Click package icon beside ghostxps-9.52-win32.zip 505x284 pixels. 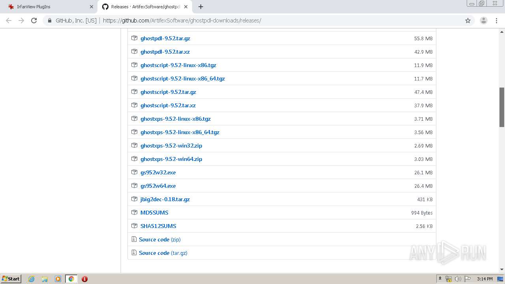(134, 146)
